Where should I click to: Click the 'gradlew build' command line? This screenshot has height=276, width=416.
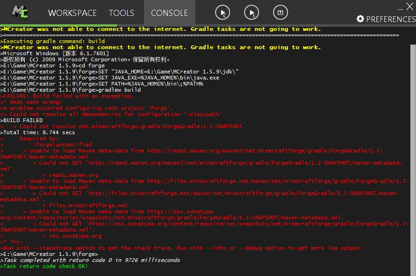point(71,90)
